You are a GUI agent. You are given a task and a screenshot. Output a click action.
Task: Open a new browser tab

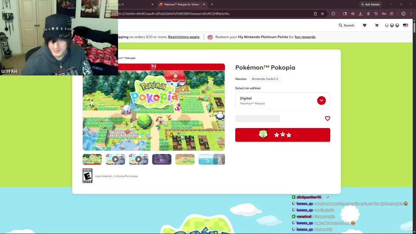click(212, 5)
